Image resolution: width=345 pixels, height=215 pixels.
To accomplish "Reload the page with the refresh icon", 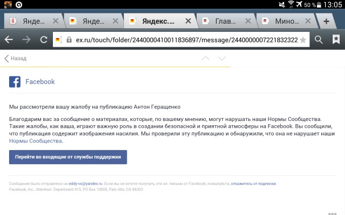I will [x=44, y=40].
